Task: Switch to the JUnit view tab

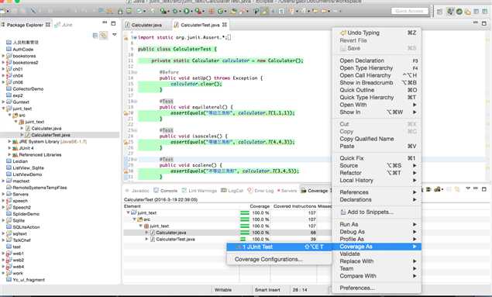Action: tap(64, 25)
